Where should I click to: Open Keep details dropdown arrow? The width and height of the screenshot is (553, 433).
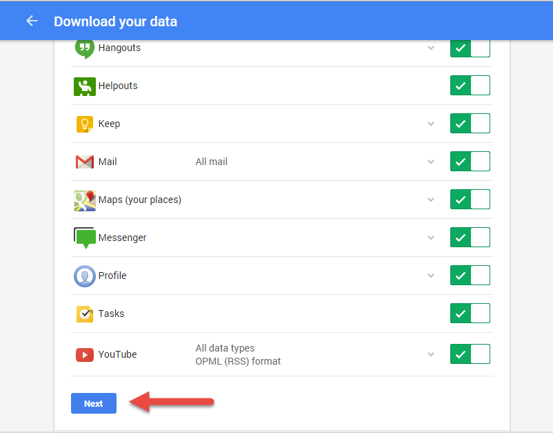[431, 124]
